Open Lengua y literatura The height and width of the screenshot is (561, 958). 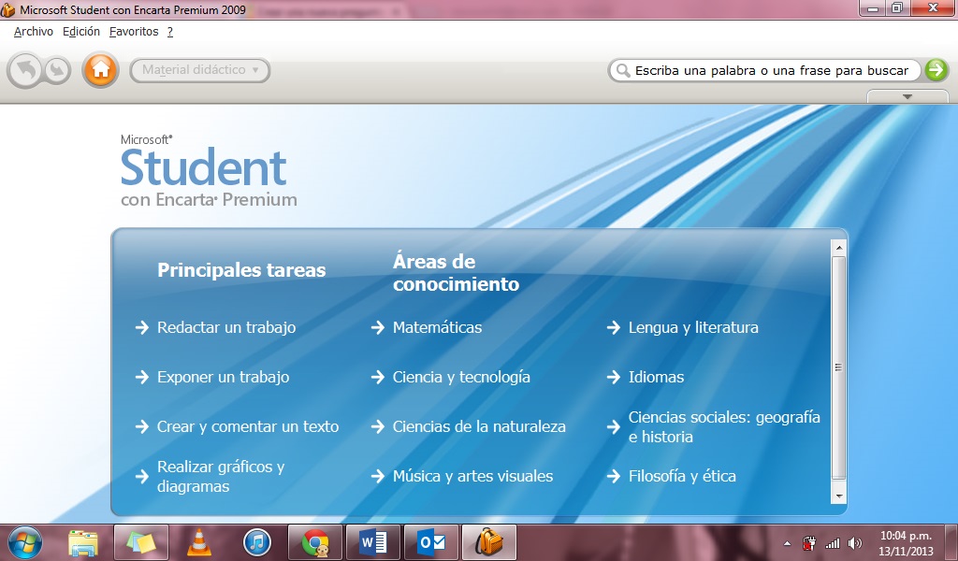click(x=693, y=328)
